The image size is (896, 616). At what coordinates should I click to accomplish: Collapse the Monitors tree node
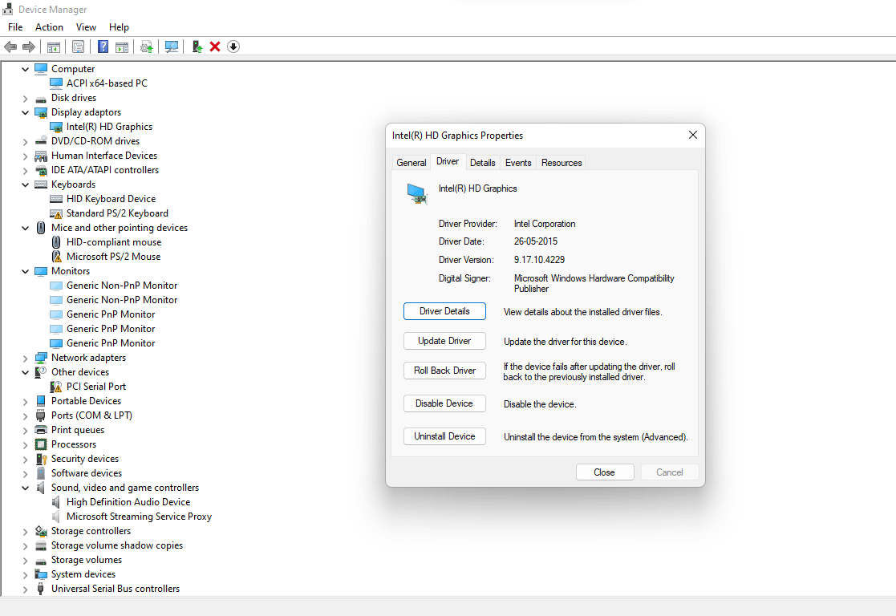[25, 270]
